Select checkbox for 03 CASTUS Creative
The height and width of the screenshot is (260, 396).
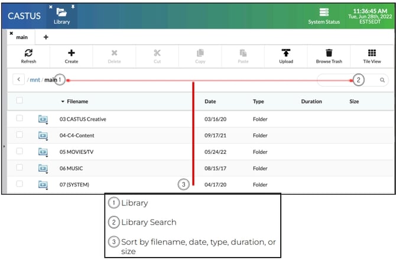click(20, 118)
